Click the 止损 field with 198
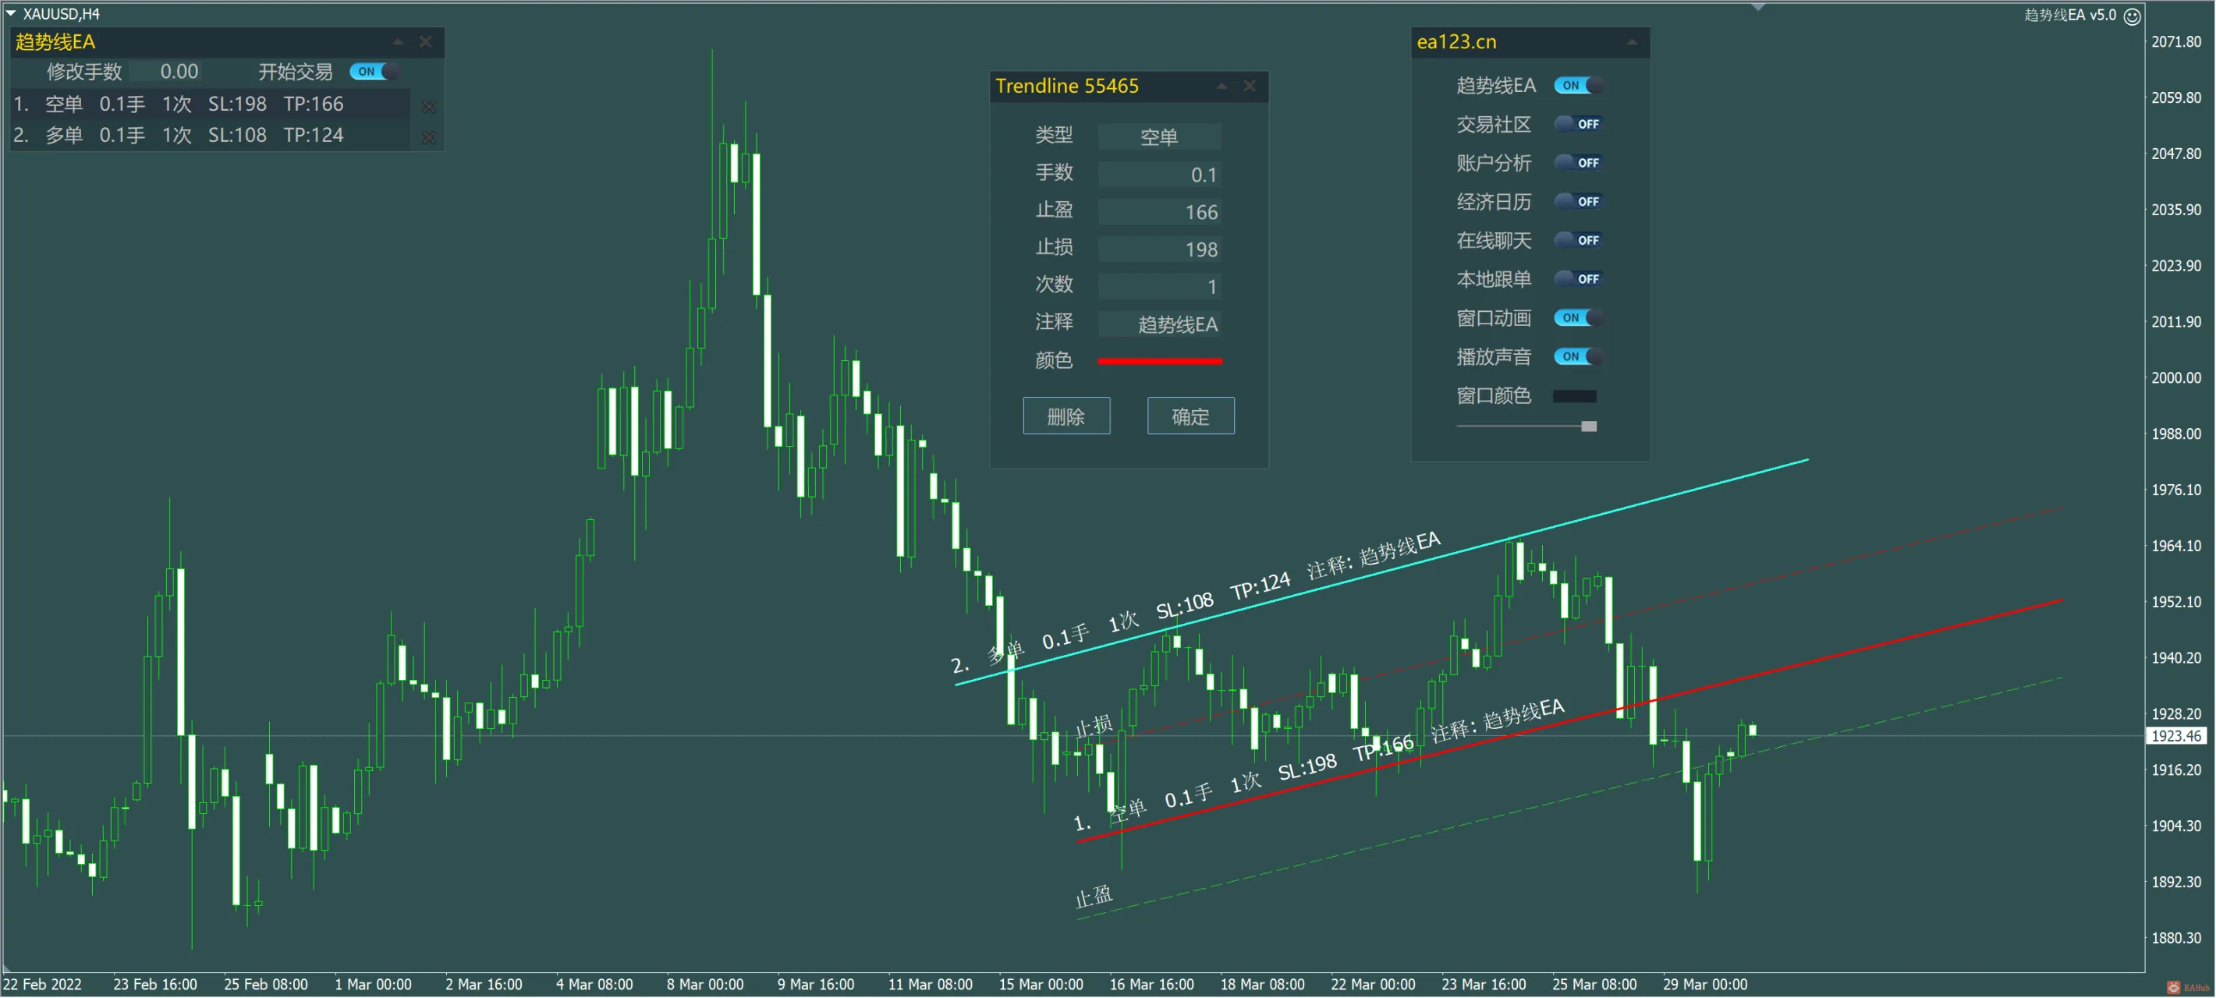2216x998 pixels. point(1160,249)
